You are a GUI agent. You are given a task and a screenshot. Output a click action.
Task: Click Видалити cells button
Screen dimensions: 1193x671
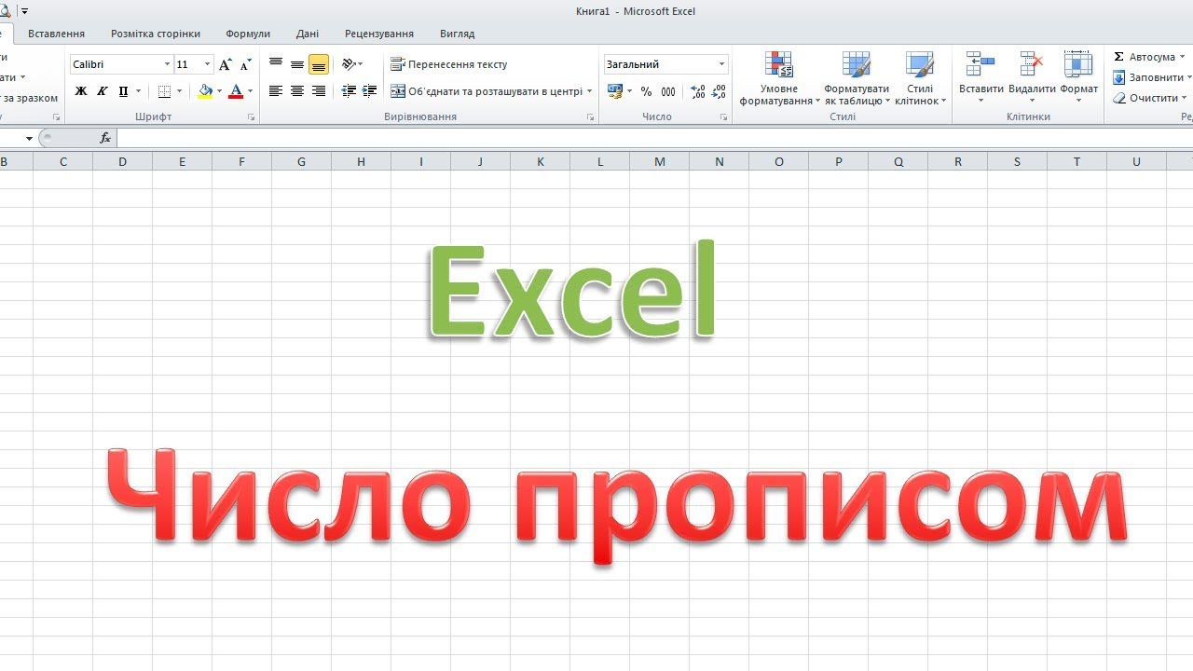(x=1032, y=78)
